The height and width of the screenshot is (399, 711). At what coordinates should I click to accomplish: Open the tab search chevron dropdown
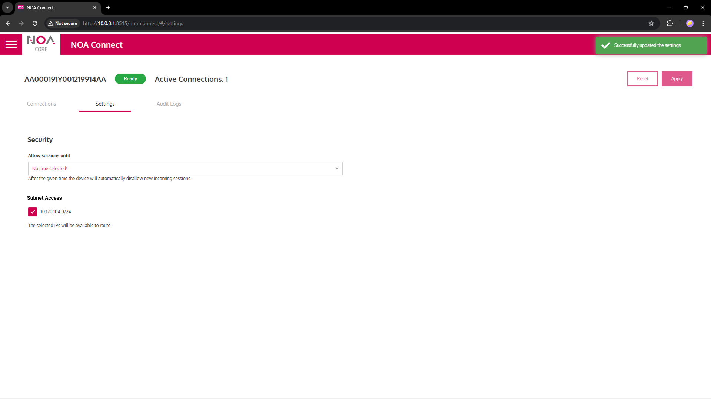[x=7, y=7]
